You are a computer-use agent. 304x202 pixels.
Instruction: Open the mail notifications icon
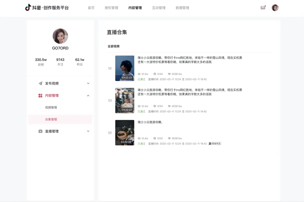click(x=263, y=8)
